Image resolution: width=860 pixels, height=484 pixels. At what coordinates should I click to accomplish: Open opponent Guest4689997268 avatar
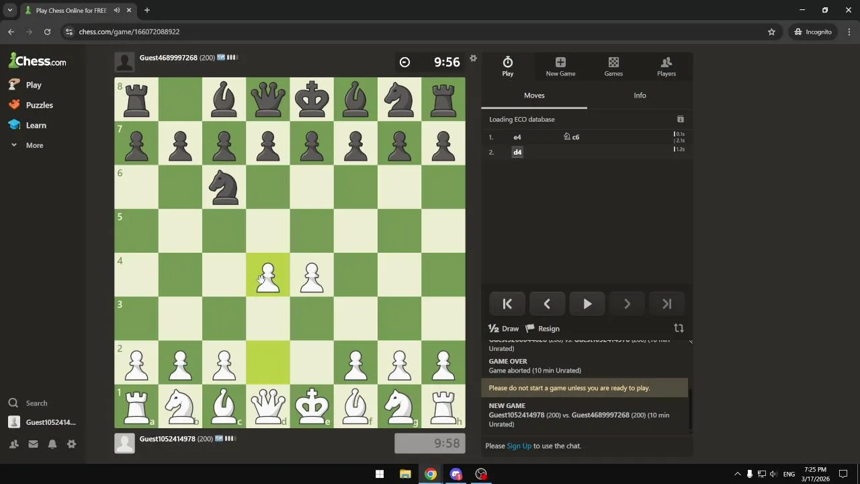tap(124, 63)
